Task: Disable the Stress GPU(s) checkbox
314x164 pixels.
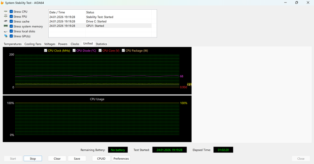Action: pyautogui.click(x=11, y=36)
